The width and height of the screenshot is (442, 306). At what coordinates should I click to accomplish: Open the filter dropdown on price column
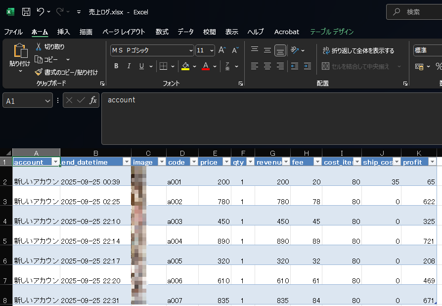click(x=226, y=162)
